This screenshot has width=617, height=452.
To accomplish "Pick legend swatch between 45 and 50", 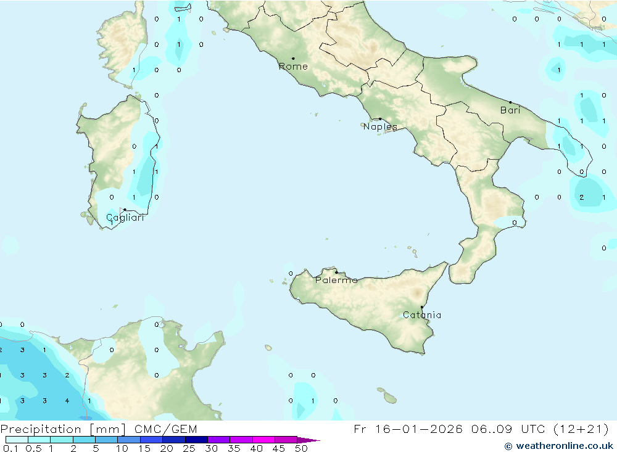I will click(x=286, y=440).
